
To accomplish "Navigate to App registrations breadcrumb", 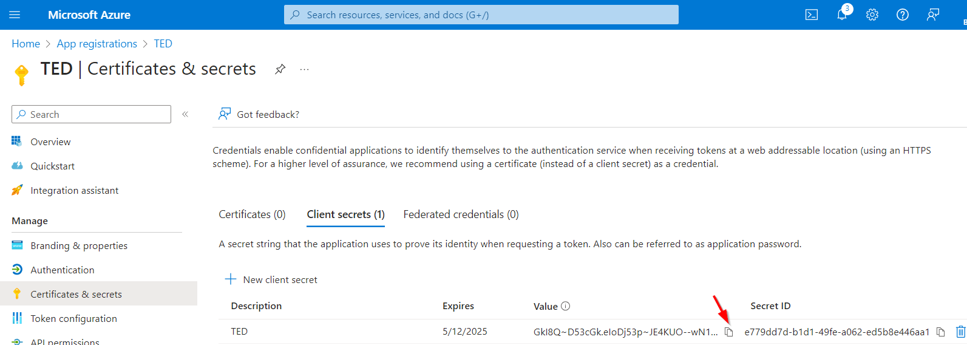I will coord(97,44).
